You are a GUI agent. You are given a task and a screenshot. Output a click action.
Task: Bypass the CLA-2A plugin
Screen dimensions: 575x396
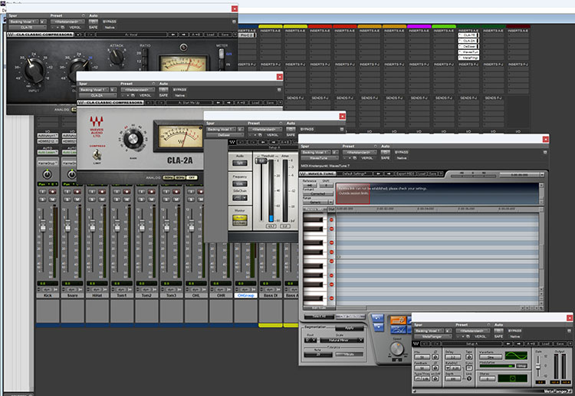coord(179,90)
